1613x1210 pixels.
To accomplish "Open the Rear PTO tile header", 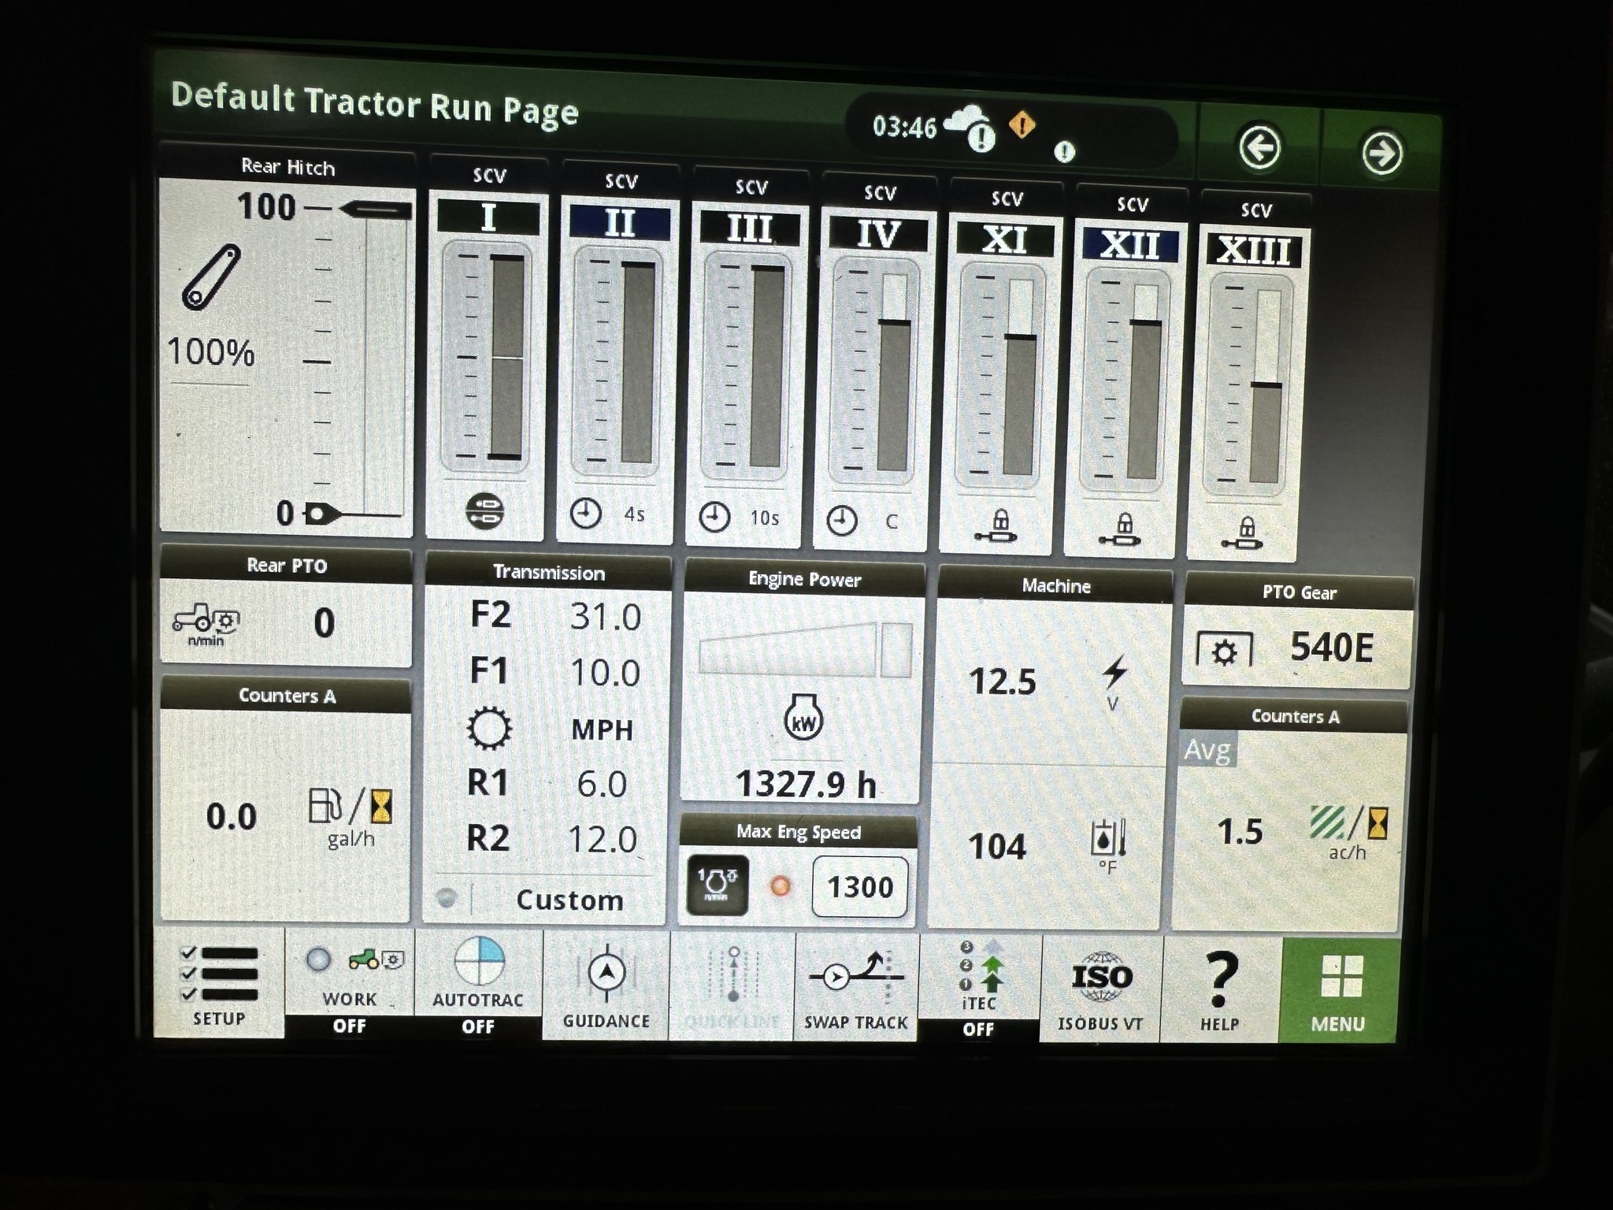I will pyautogui.click(x=287, y=565).
